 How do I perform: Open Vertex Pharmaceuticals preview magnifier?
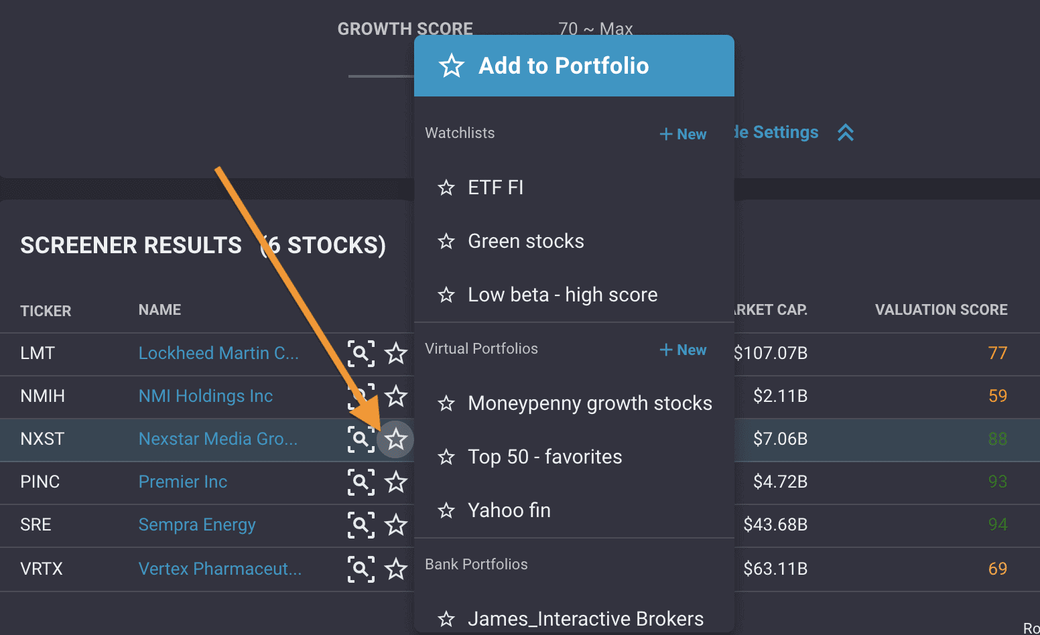(361, 569)
